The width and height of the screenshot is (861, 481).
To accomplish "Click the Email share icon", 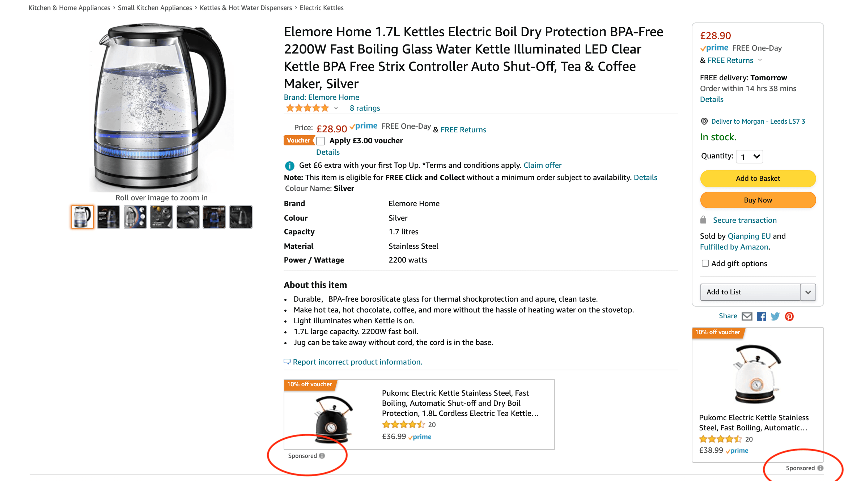I will tap(747, 316).
